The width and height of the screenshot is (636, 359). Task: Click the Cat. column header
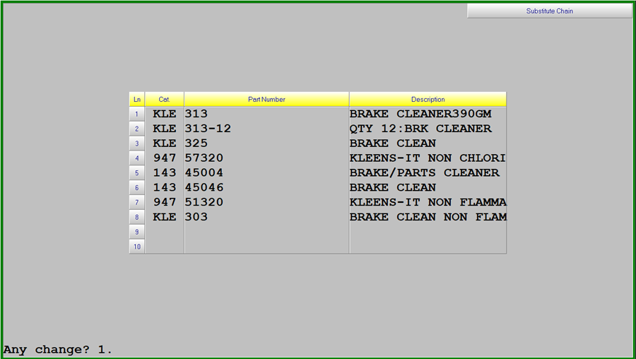tap(164, 100)
